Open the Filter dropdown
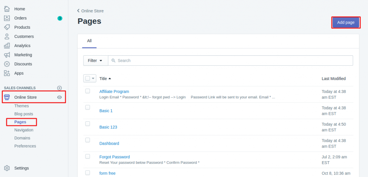 tap(96, 61)
